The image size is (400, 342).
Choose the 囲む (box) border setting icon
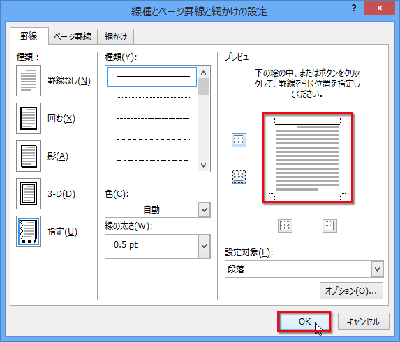29,119
